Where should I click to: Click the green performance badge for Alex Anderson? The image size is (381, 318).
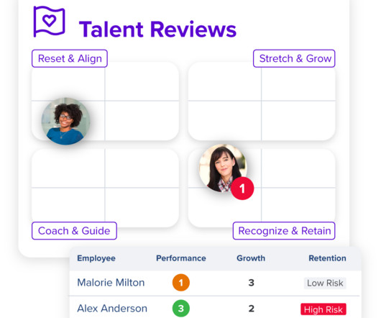click(181, 308)
